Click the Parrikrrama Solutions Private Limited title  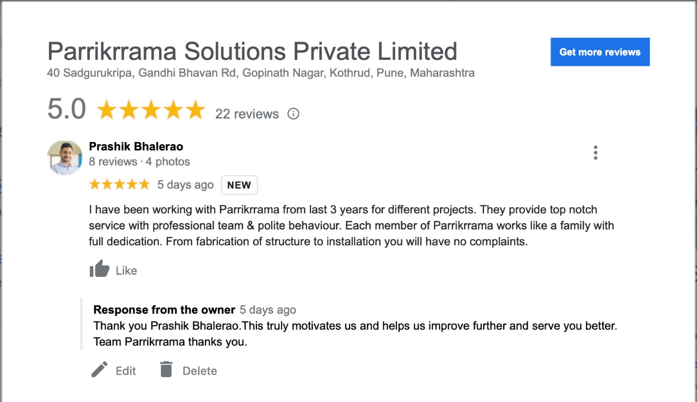252,52
